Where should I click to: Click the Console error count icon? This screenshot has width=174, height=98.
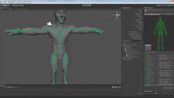(x=119, y=87)
